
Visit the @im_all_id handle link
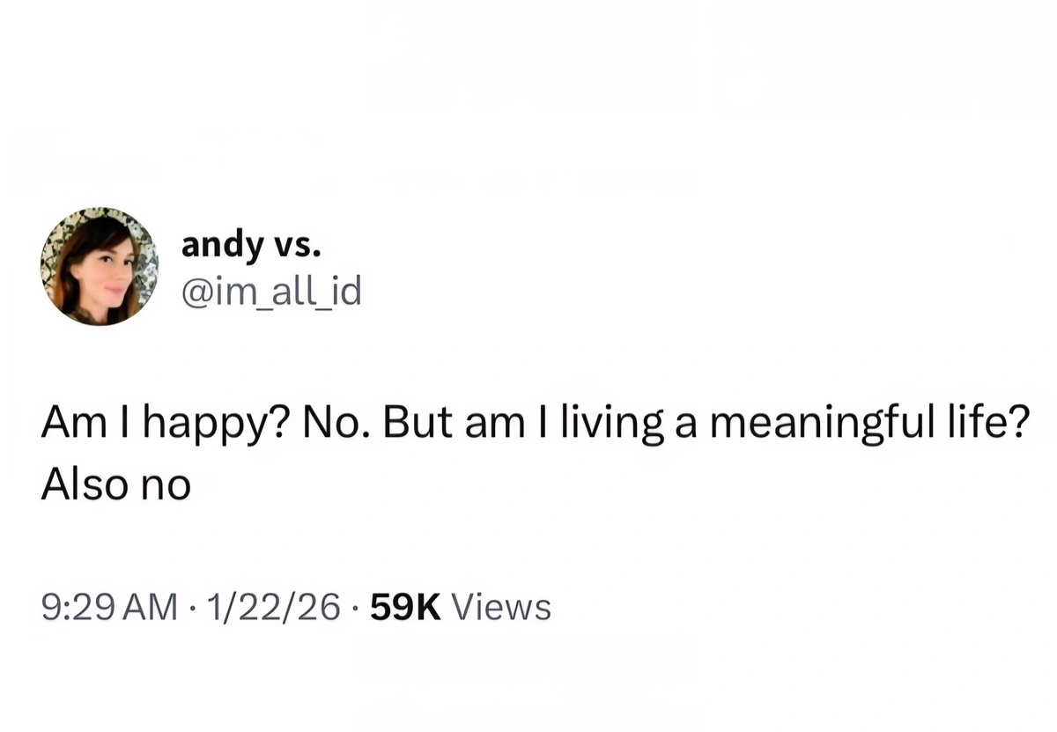pyautogui.click(x=271, y=291)
